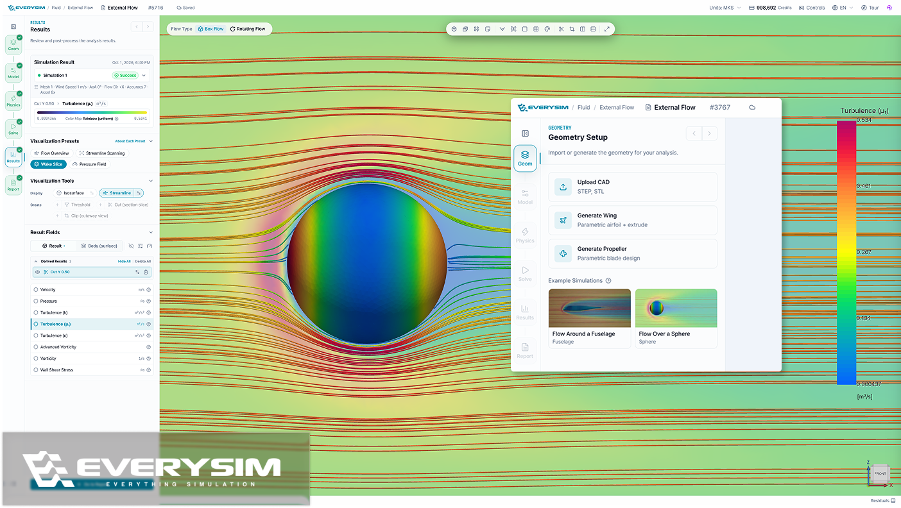Open Streamline display settings sliders icon
This screenshot has height=508, width=901.
point(139,193)
